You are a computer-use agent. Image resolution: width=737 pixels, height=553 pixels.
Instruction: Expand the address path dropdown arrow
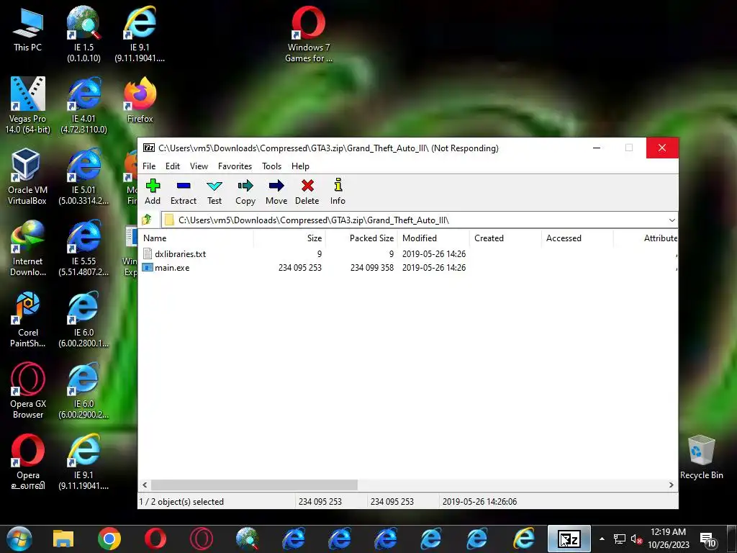pos(672,220)
